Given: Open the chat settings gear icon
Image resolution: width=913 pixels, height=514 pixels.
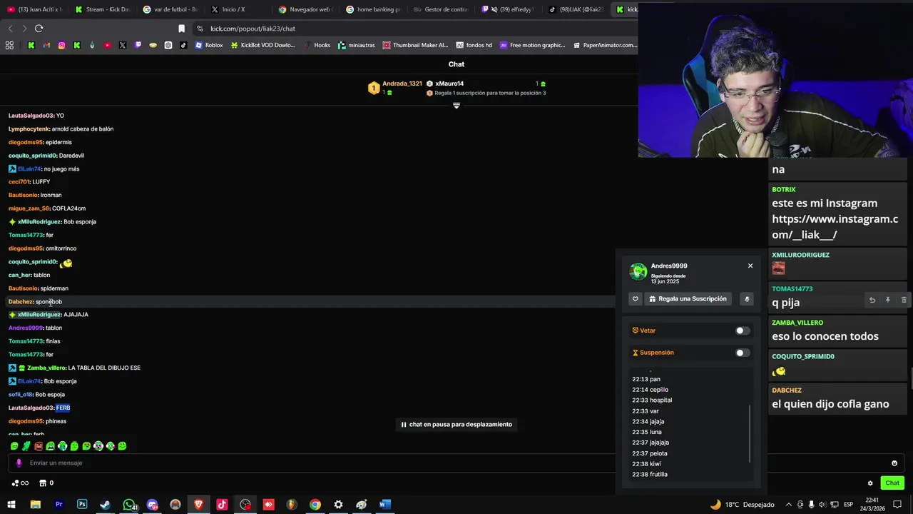Looking at the screenshot, I should point(870,483).
